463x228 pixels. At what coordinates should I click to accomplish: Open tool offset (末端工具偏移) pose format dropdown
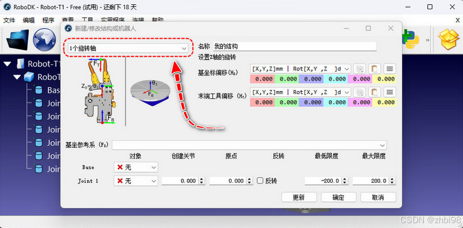pos(300,92)
